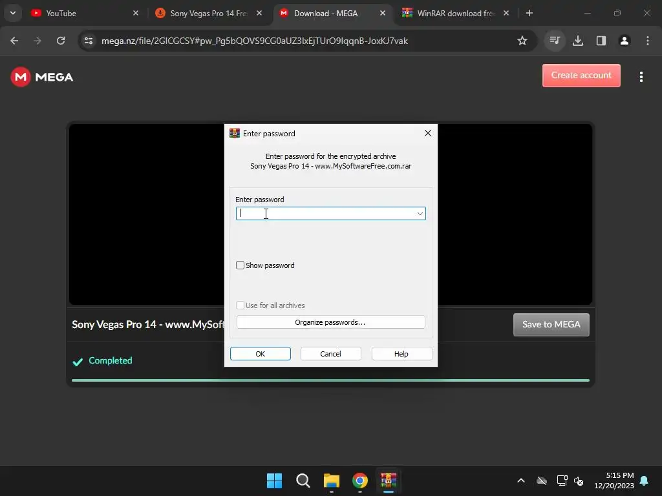Screen dimensions: 662x496
Task: Click Save to MEGA button
Action: point(551,324)
